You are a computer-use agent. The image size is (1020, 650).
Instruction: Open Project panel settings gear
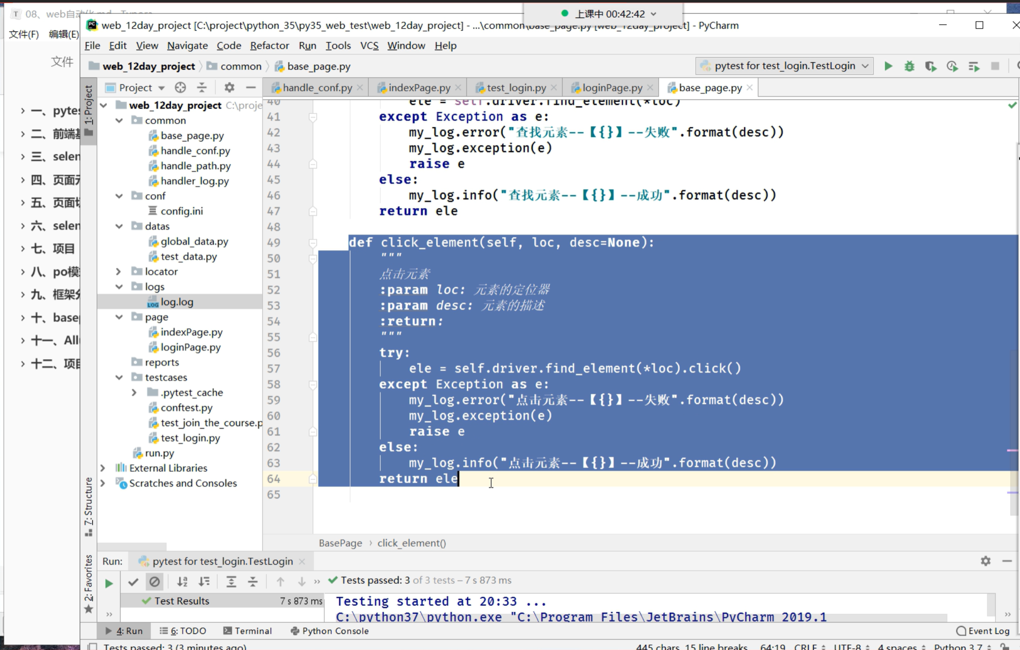[x=229, y=88]
